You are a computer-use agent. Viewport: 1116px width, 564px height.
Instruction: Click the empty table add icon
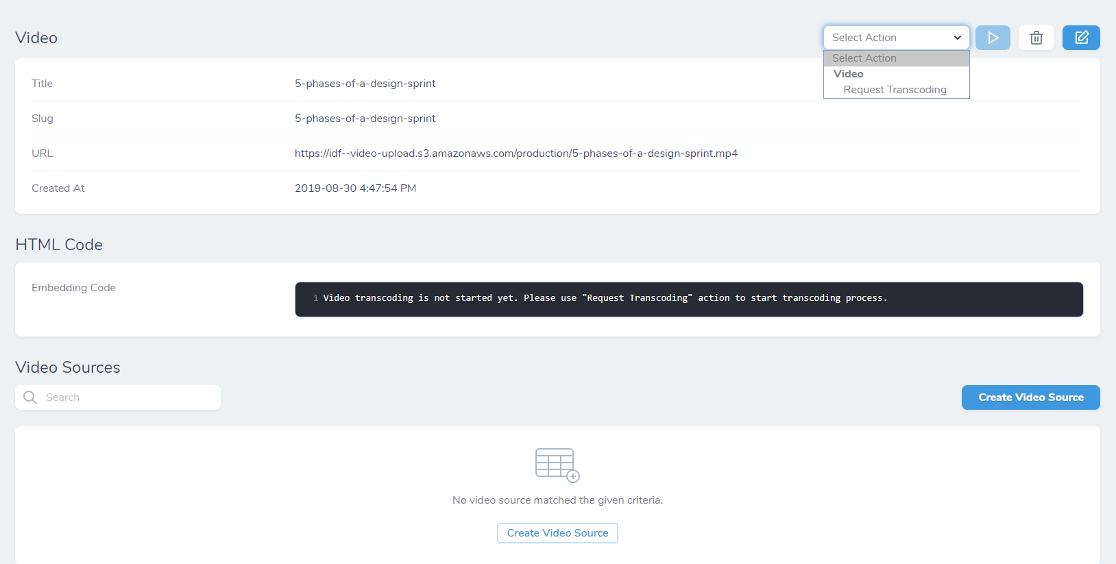point(557,465)
